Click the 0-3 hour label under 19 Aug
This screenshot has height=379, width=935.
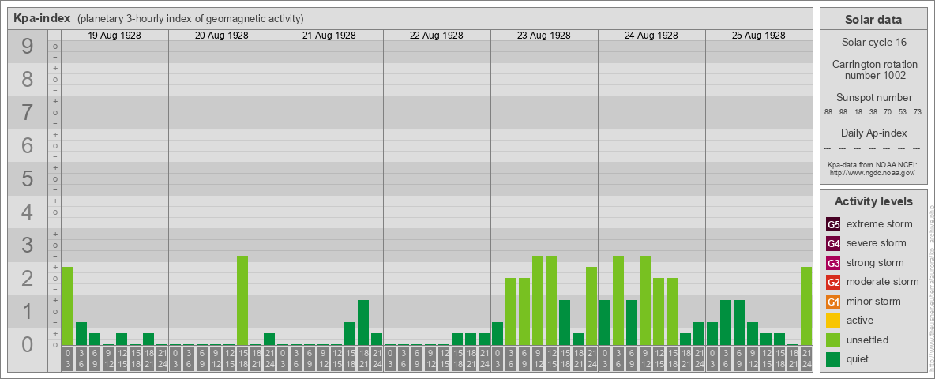click(x=68, y=359)
